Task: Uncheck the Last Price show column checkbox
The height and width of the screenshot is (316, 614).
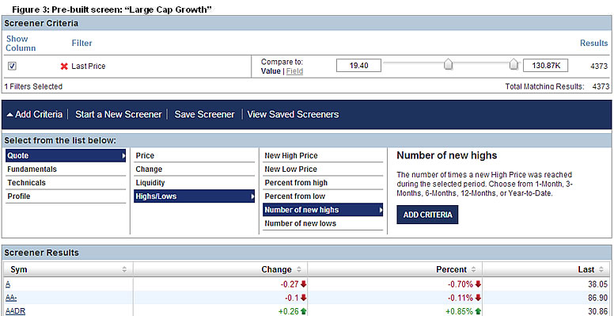Action: tap(12, 67)
